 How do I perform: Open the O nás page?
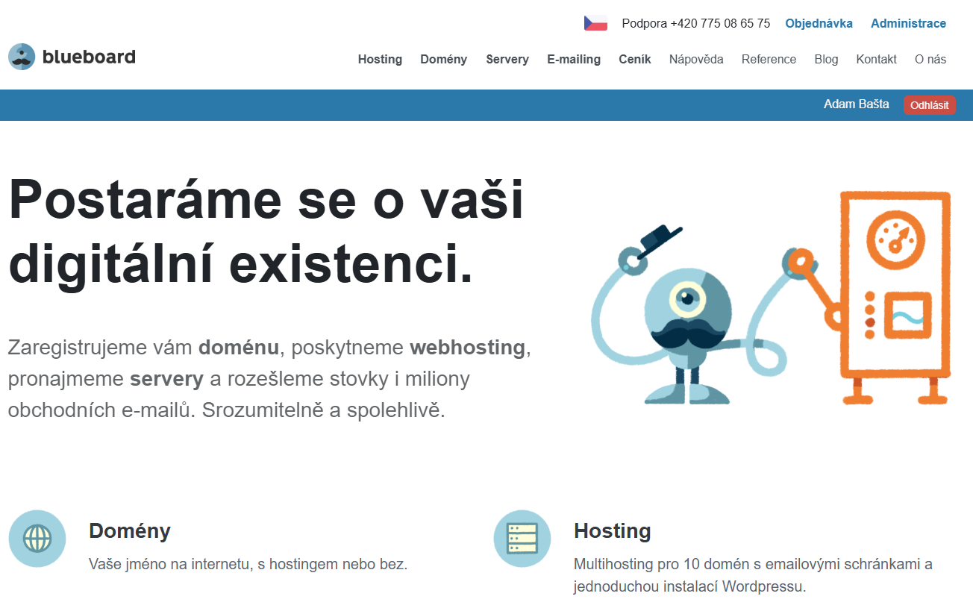point(930,60)
